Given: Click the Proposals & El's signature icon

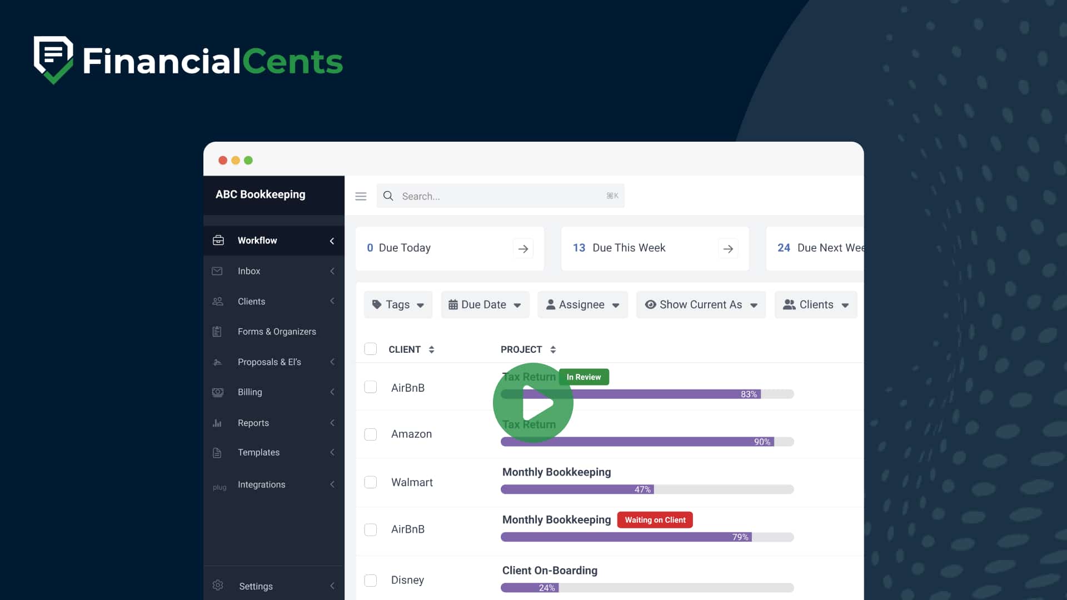Looking at the screenshot, I should pyautogui.click(x=217, y=362).
